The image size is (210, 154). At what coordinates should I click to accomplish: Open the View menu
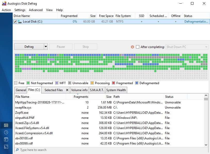point(49,10)
